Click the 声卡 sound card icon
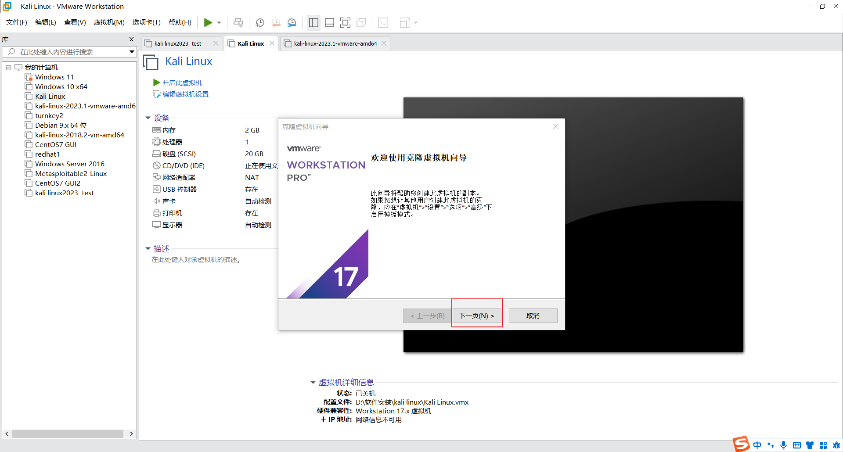 (x=157, y=201)
